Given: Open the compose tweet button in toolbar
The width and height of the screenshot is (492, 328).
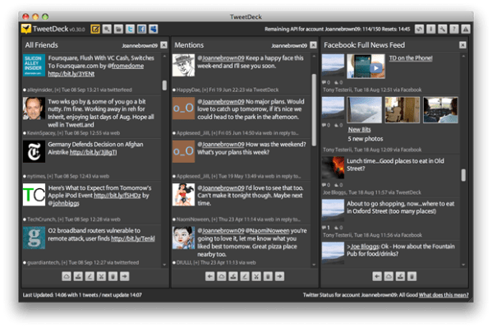Looking at the screenshot, I should (x=95, y=30).
